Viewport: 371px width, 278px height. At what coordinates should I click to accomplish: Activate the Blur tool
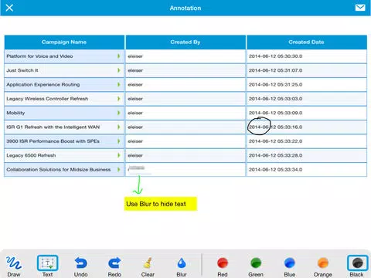pyautogui.click(x=182, y=266)
